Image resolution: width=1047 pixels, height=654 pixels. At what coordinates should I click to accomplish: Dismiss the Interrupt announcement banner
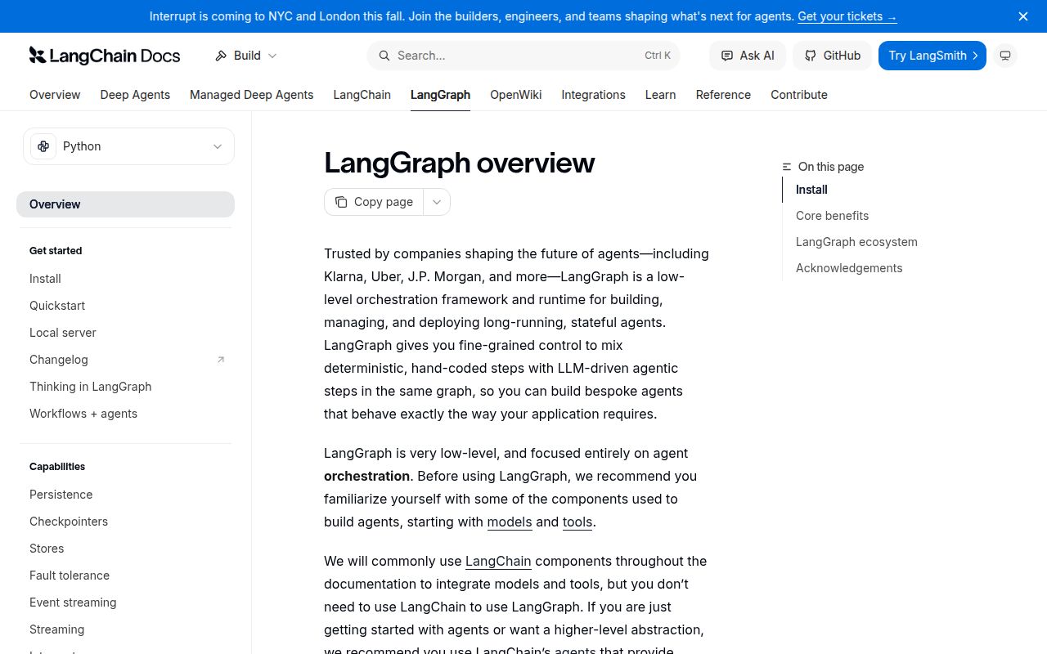point(1023,16)
